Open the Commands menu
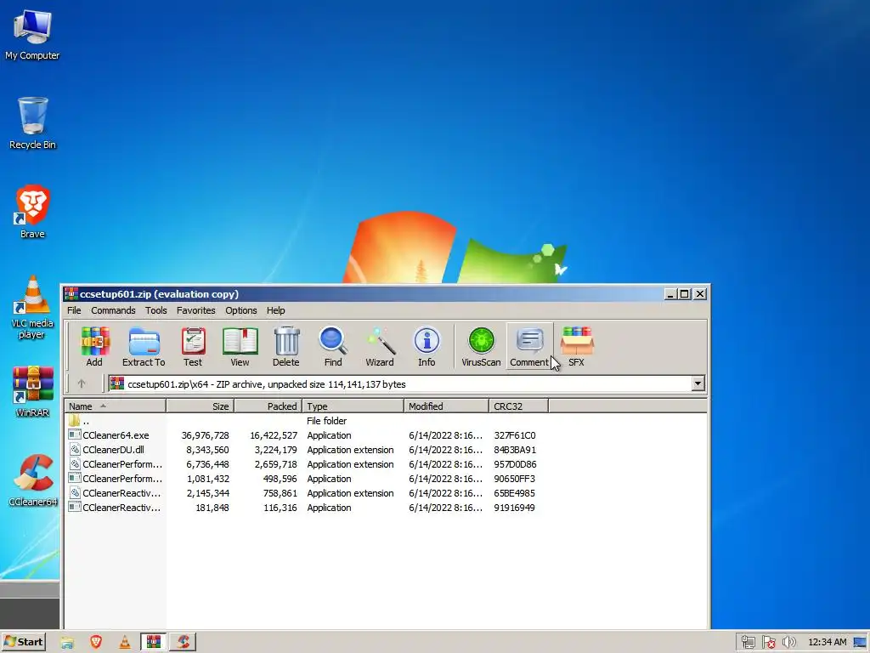870x653 pixels. click(113, 310)
